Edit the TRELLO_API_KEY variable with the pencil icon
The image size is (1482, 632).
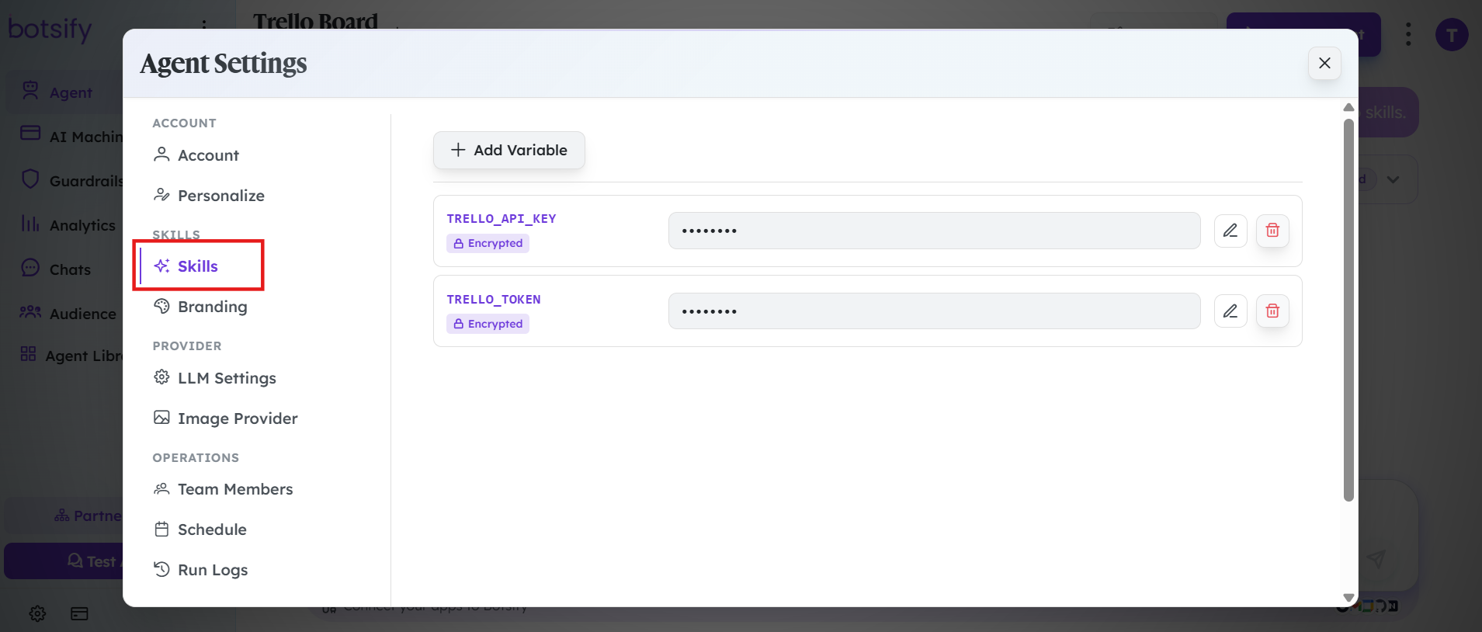[1230, 231]
